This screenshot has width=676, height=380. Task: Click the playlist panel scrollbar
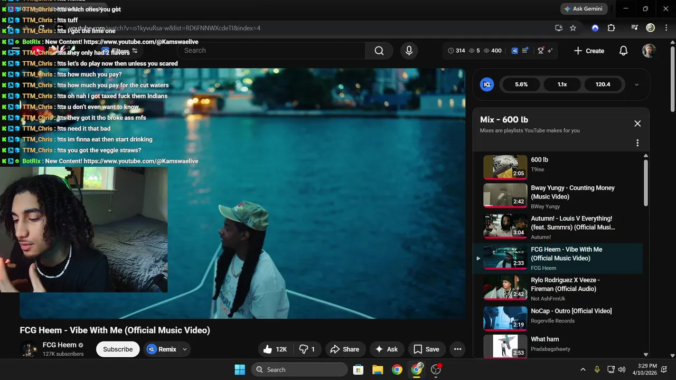point(645,182)
